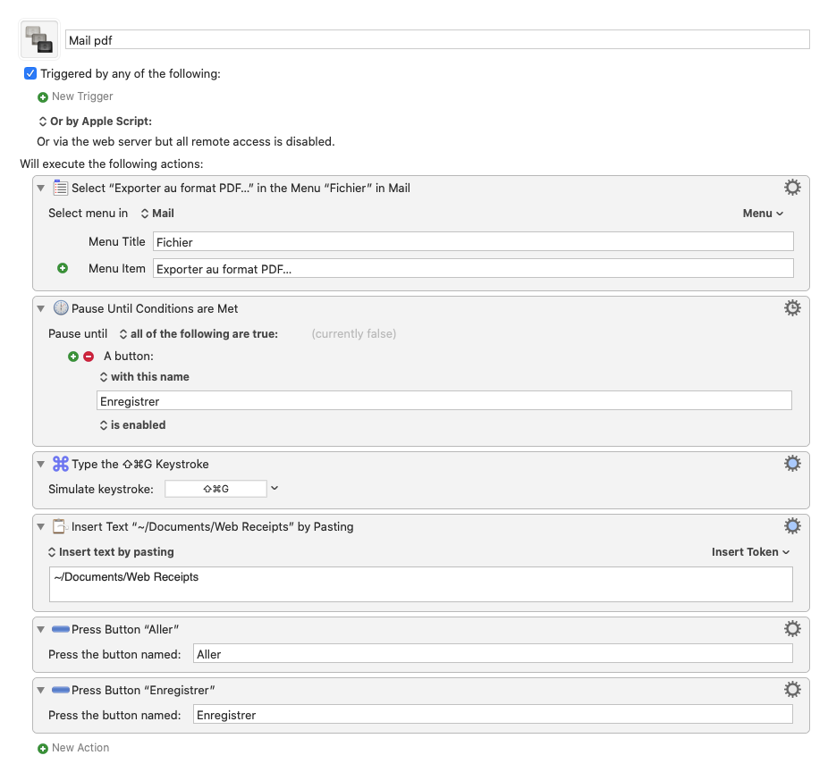828x772 pixels.
Task: Open gear menu for Pause Until Conditions action
Action: point(792,308)
